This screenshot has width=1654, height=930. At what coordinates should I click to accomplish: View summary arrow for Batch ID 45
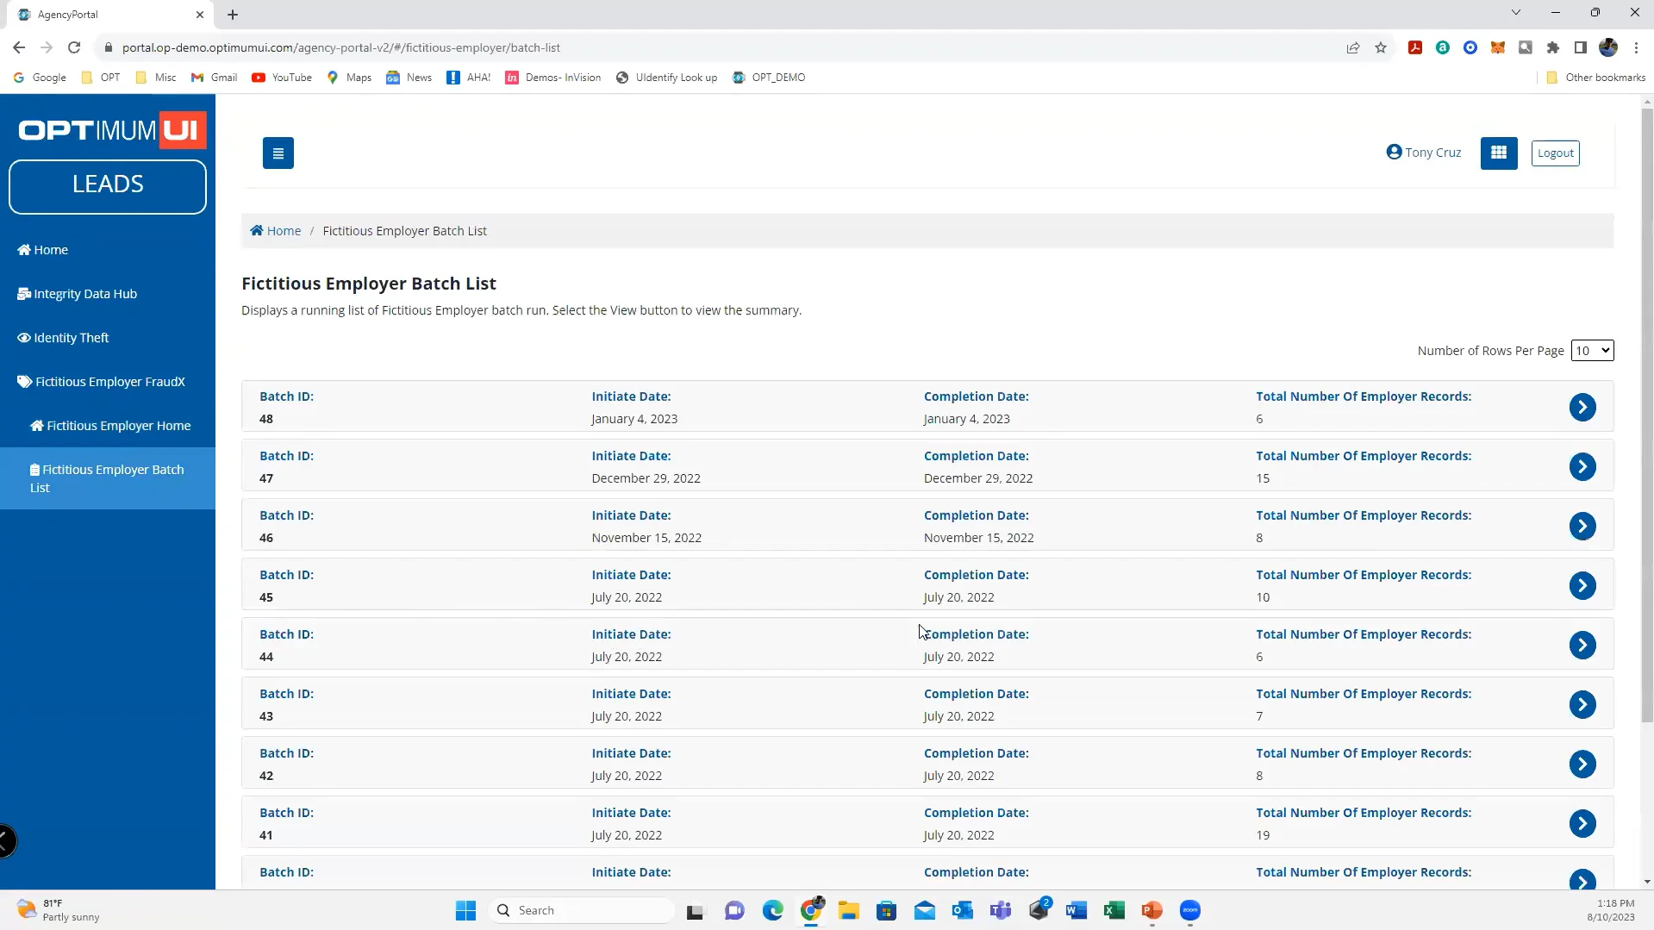coord(1582,585)
